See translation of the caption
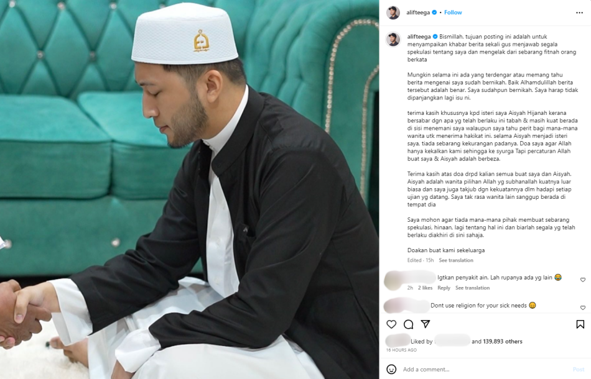591x379 pixels. pos(455,260)
